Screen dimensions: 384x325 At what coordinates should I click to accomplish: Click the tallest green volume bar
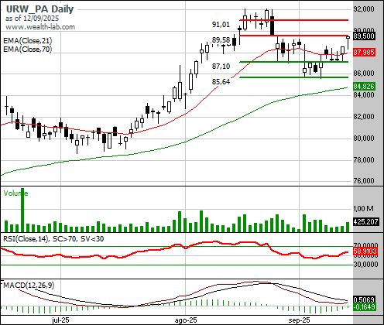pos(22,210)
